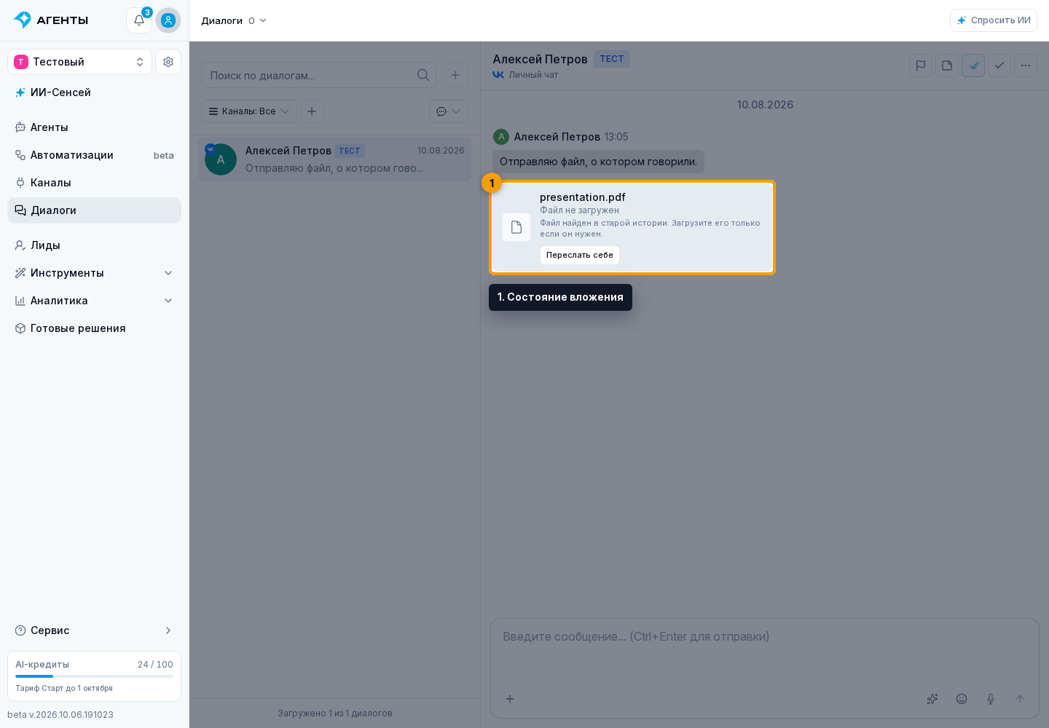
Task: Create new dialog with plus button
Action: coord(455,75)
